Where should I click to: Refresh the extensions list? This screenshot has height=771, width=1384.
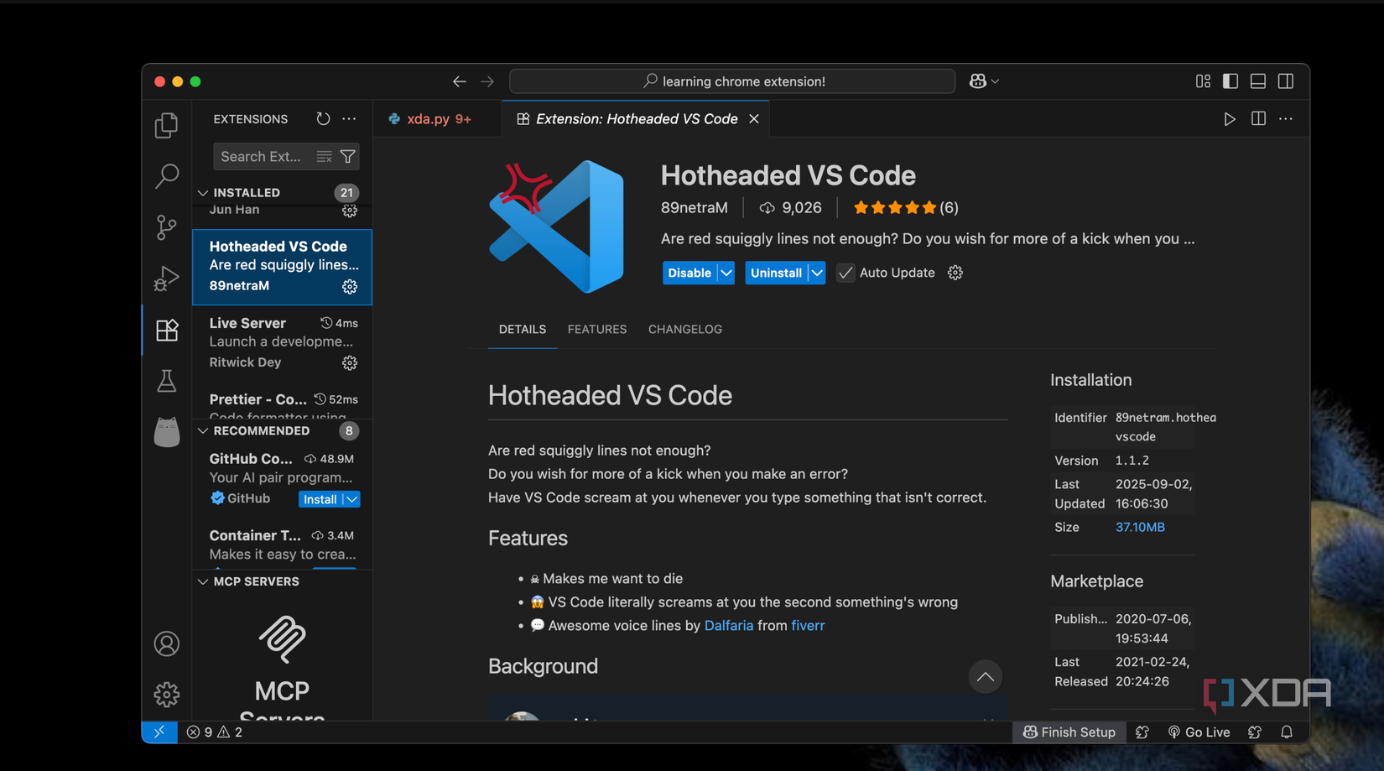pos(323,119)
